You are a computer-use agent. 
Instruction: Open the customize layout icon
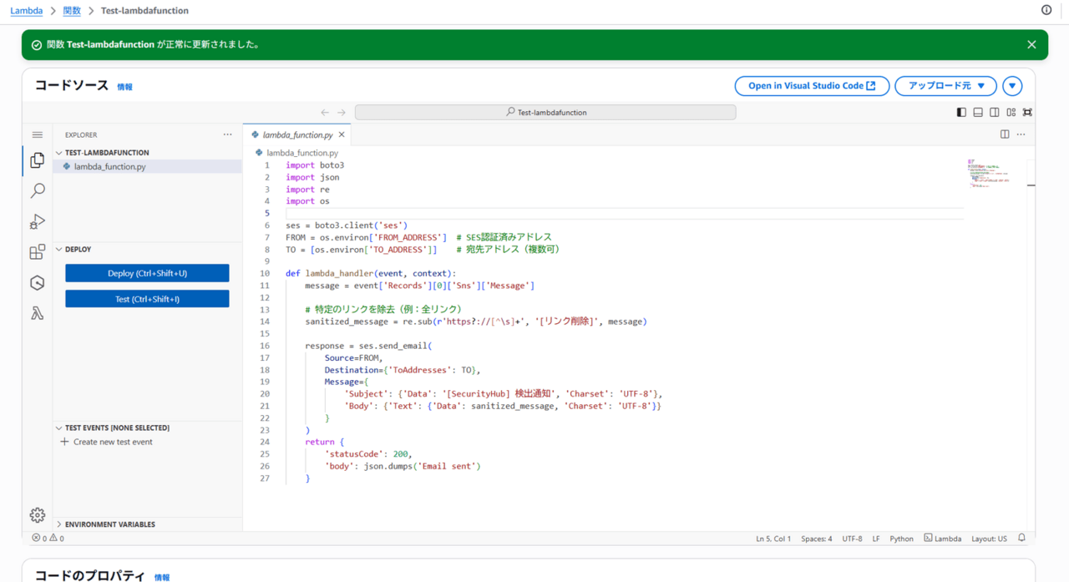pos(1011,112)
